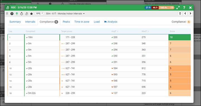
Task: Toggle the bookmark flag icon
Action: pos(7,14)
